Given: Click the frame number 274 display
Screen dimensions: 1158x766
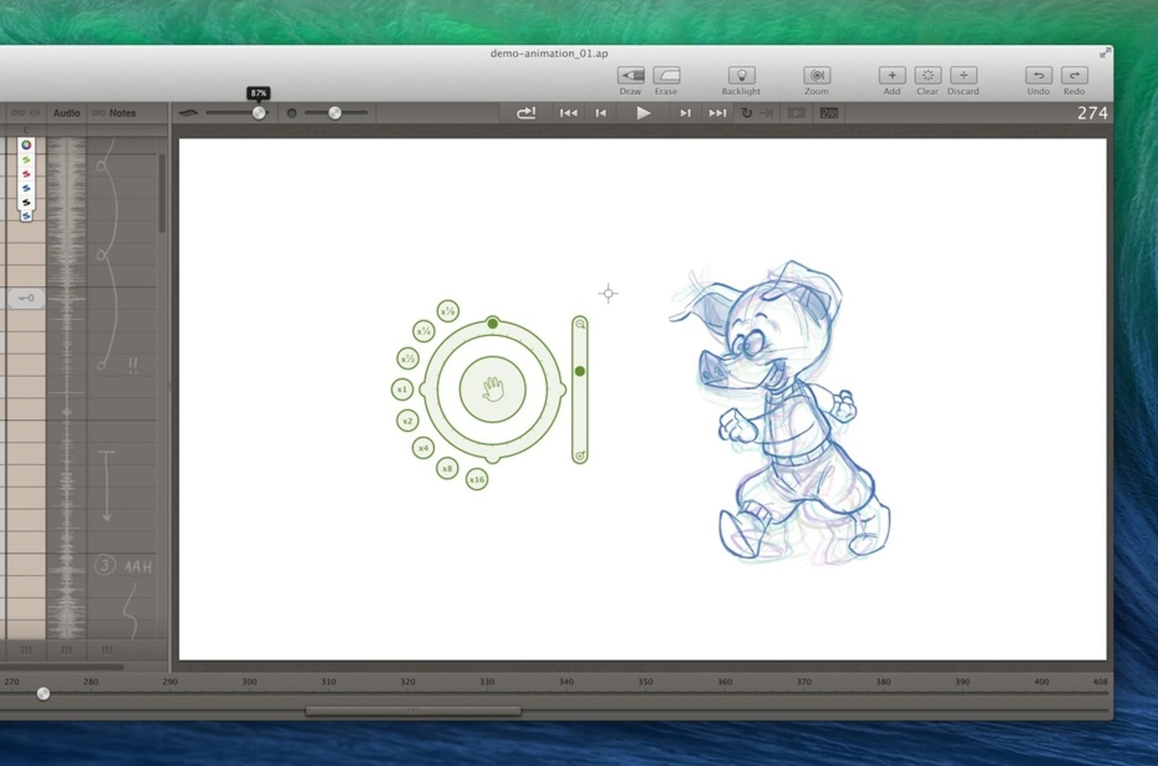Looking at the screenshot, I should click(x=1092, y=113).
